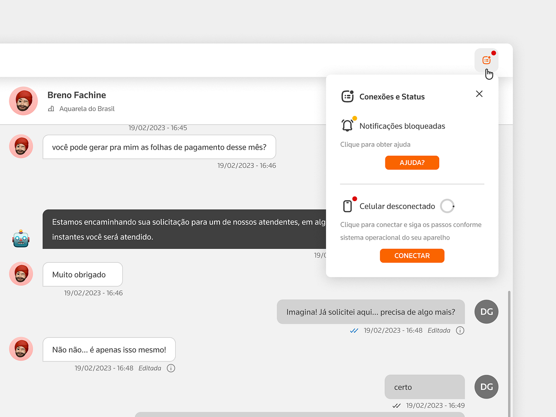Open info icon beside the Não não message
Image resolution: width=556 pixels, height=417 pixels.
(171, 368)
